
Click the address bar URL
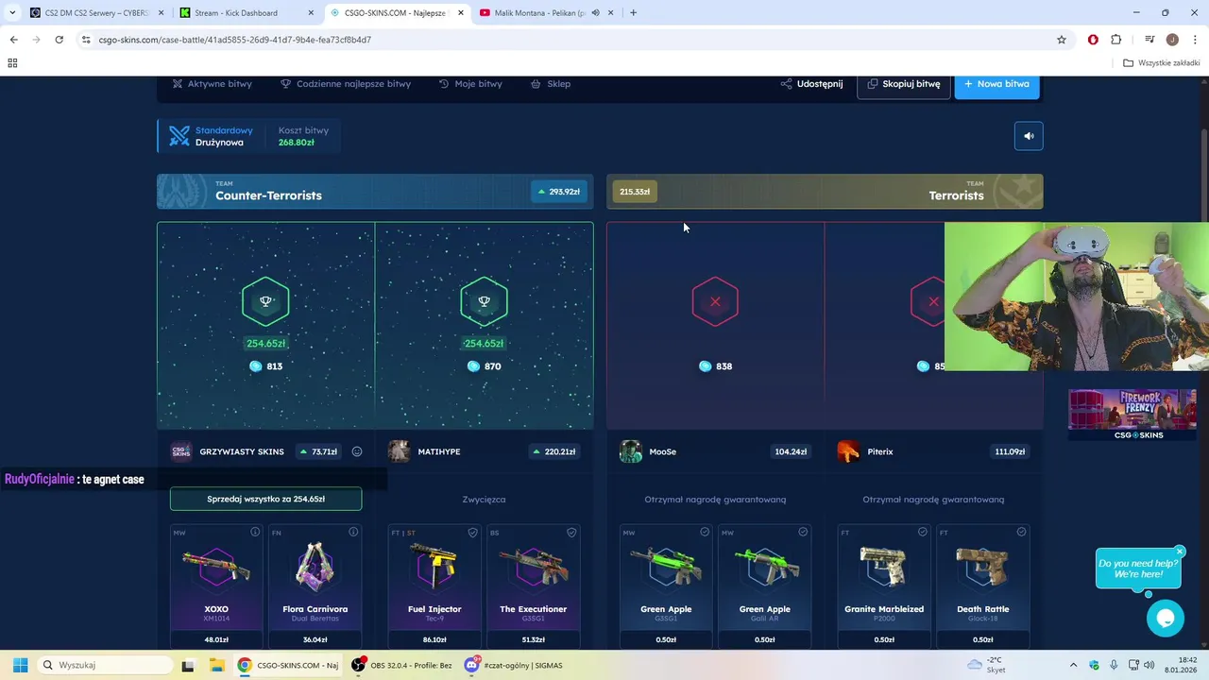[x=235, y=40]
